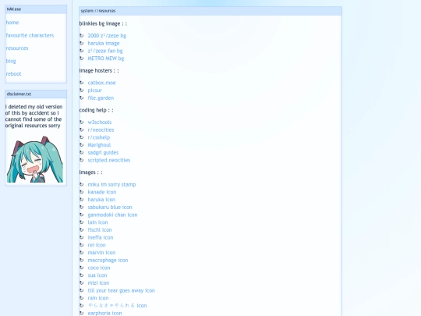
Task: Open the 2000 z¹/zeze bg link
Action: 107,36
